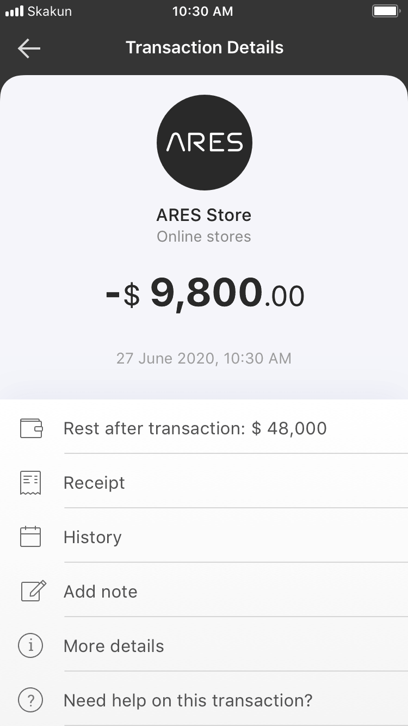Tap the -$9,800.00 transaction amount
Viewport: 408px width, 726px height.
click(x=205, y=294)
